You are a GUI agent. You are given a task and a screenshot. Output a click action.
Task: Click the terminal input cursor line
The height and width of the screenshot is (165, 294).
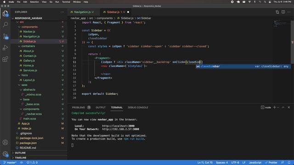[x=73, y=145]
